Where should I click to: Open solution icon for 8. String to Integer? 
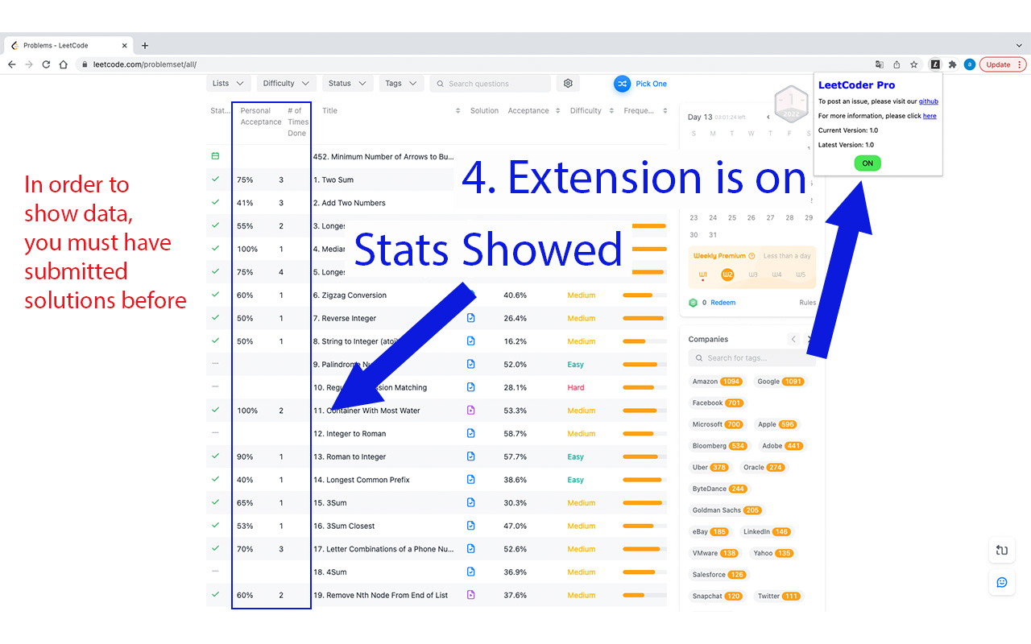pos(471,341)
